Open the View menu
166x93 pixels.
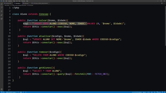pos(14,1)
